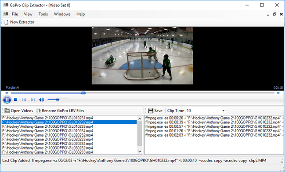The height and width of the screenshot is (172, 285).
Task: Open the Help menu
Action: pos(80,14)
